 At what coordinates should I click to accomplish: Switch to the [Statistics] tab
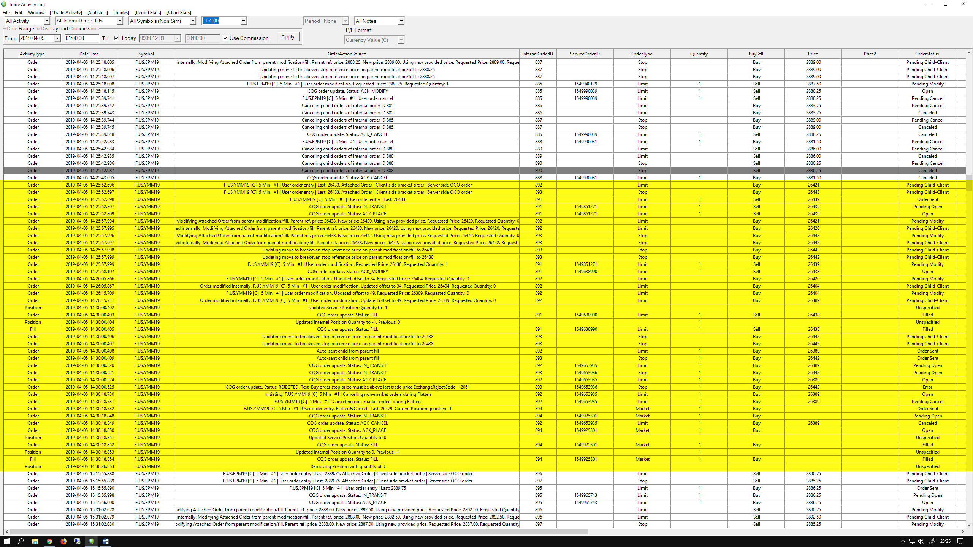tap(97, 13)
